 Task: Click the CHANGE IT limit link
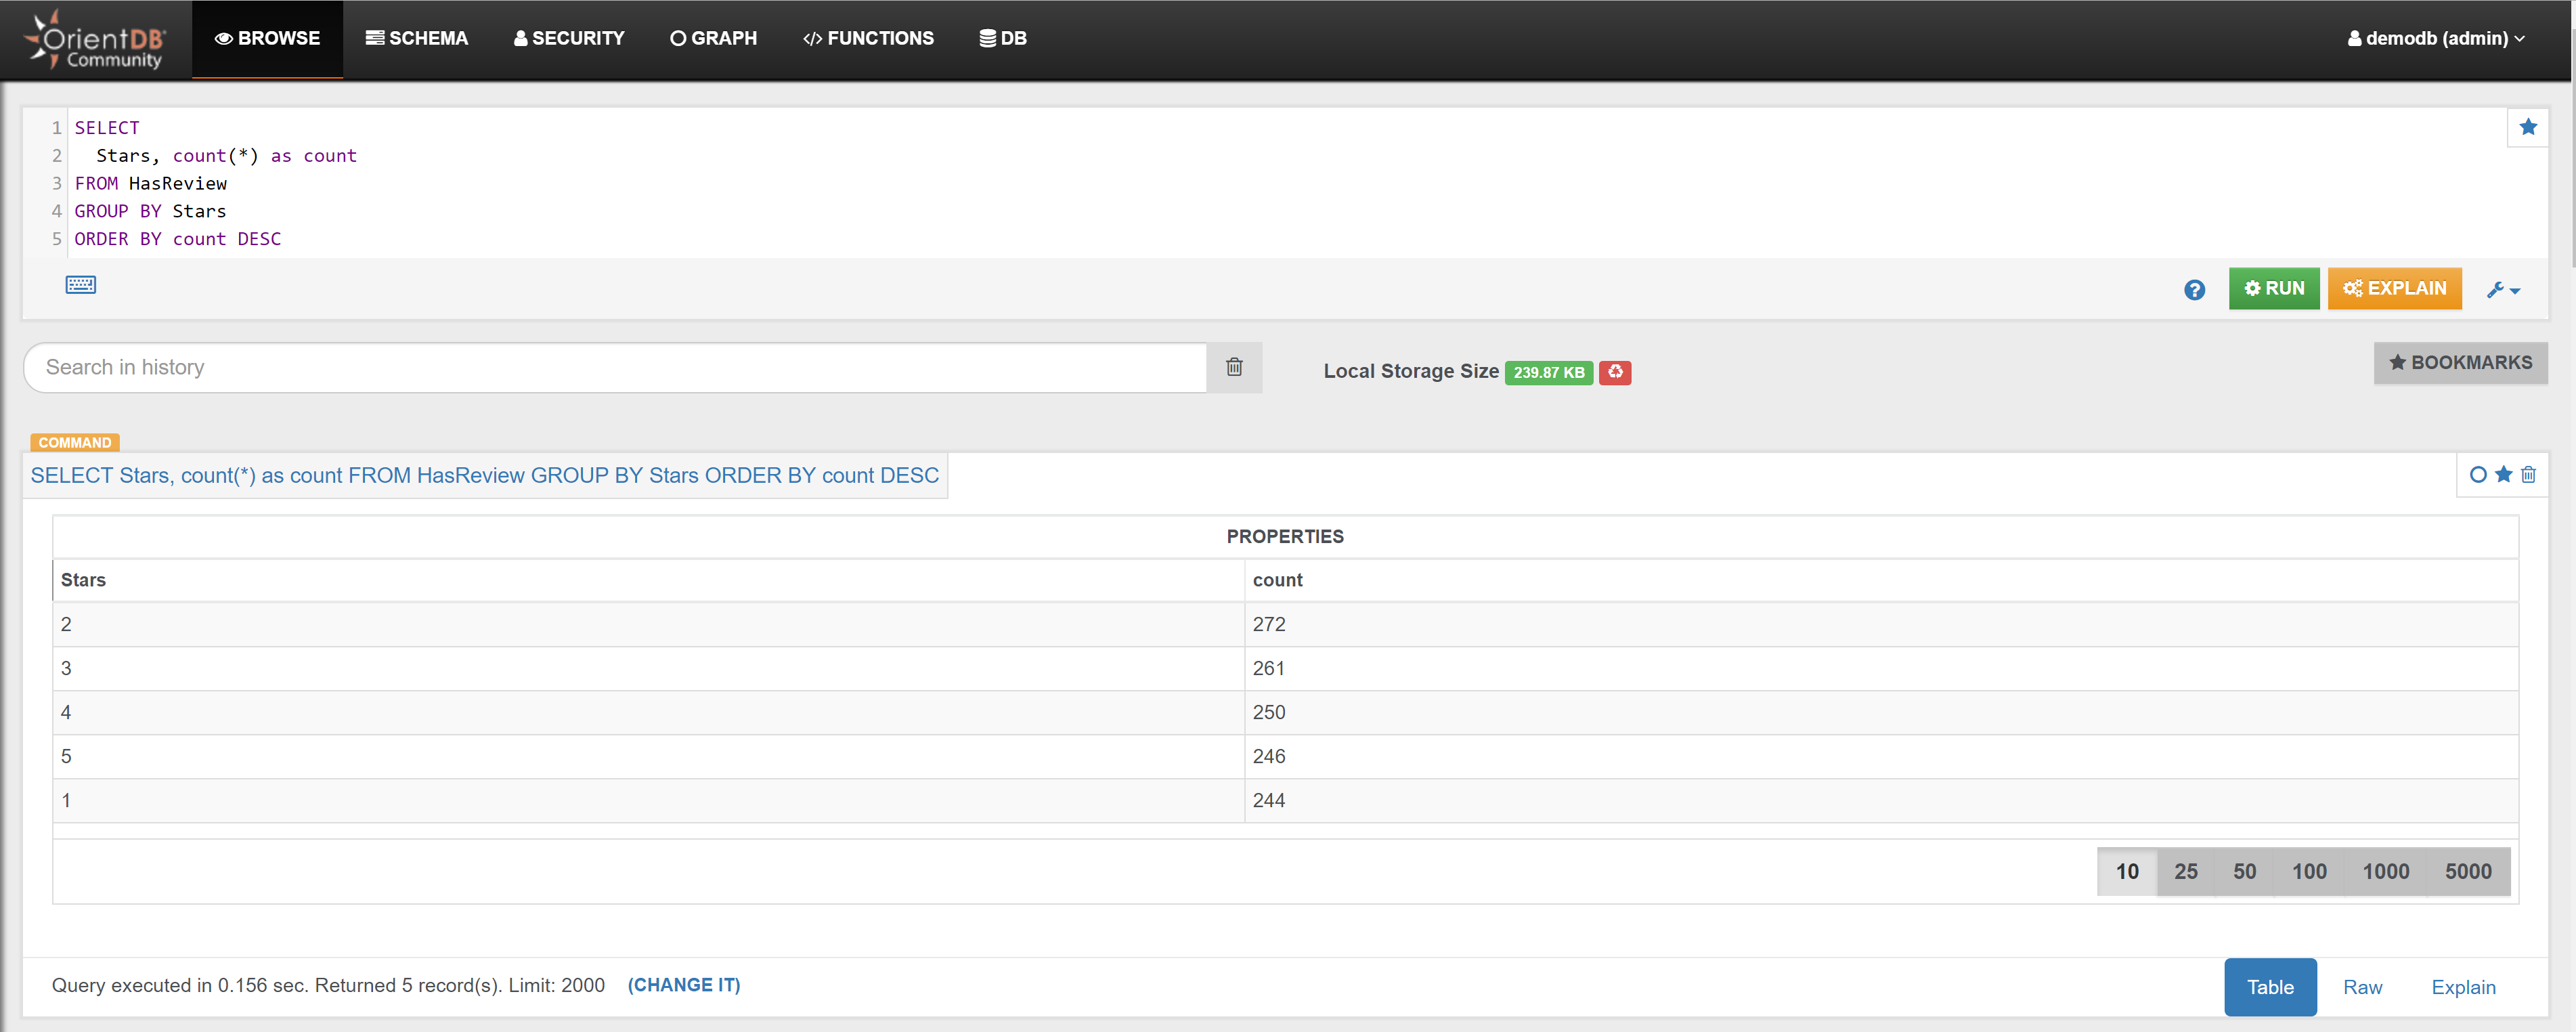point(683,985)
